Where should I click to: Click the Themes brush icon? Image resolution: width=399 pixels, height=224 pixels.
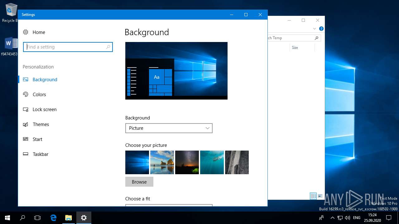26,124
